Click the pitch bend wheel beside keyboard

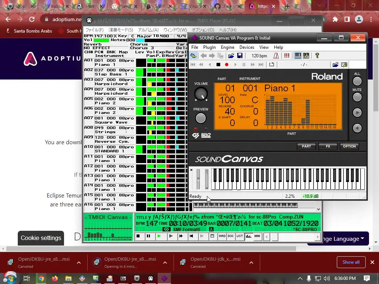(x=198, y=179)
